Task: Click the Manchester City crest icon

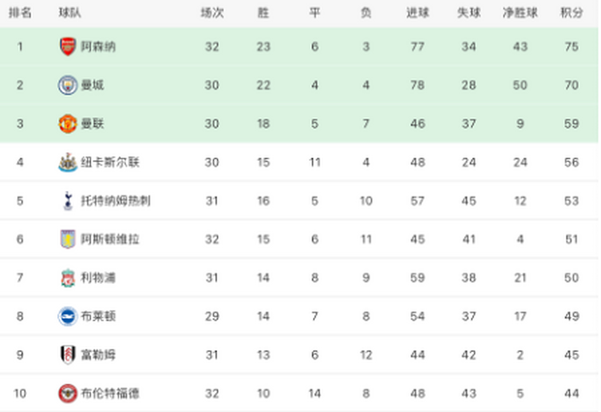Action: [68, 85]
